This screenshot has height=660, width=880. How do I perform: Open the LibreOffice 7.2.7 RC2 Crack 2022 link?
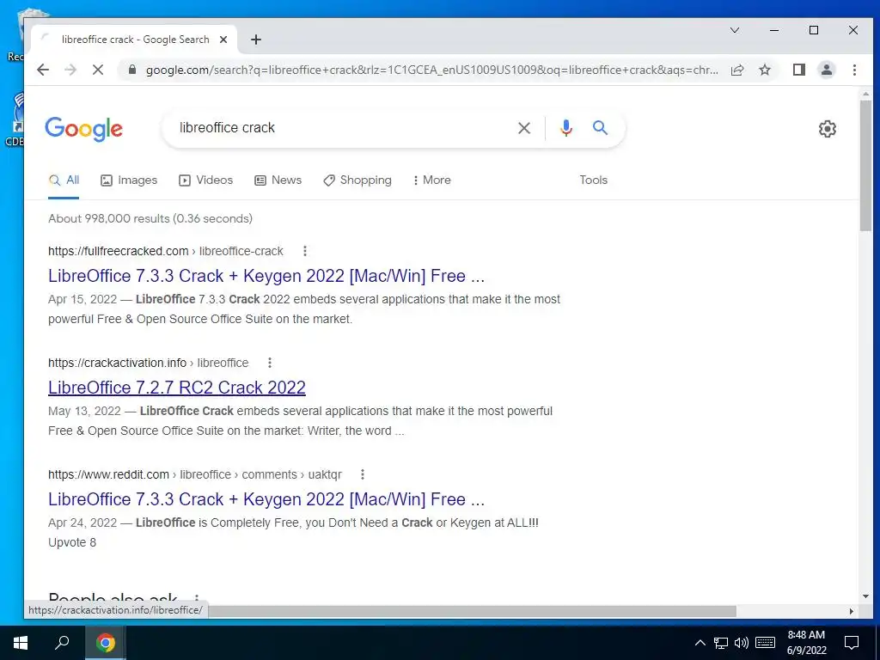(177, 388)
